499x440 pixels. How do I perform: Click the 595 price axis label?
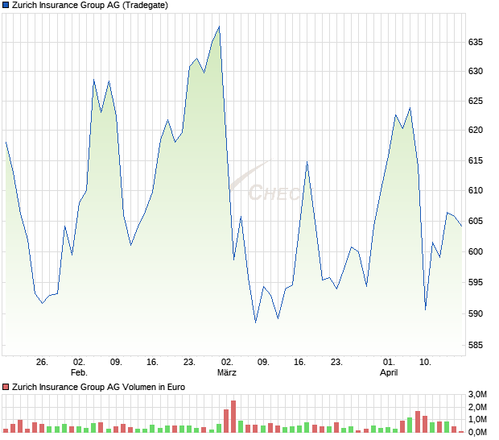[475, 282]
